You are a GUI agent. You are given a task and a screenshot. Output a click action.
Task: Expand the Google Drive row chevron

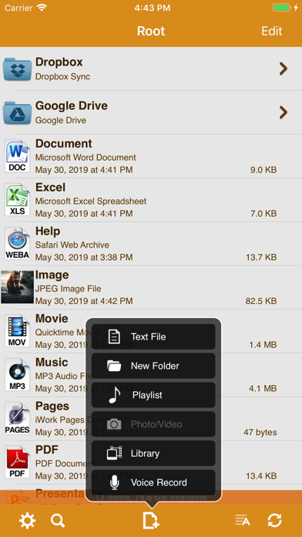tap(284, 113)
